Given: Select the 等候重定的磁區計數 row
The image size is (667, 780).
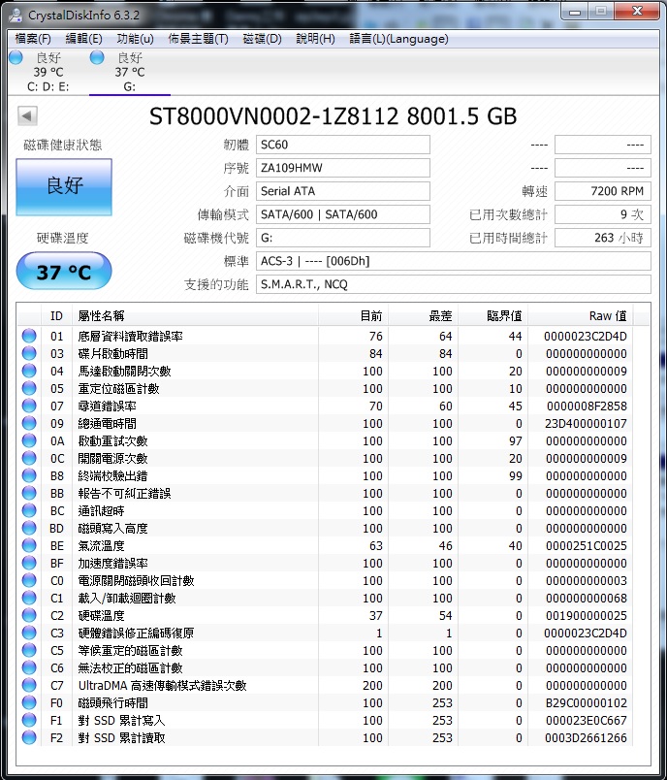Looking at the screenshot, I should [327, 650].
